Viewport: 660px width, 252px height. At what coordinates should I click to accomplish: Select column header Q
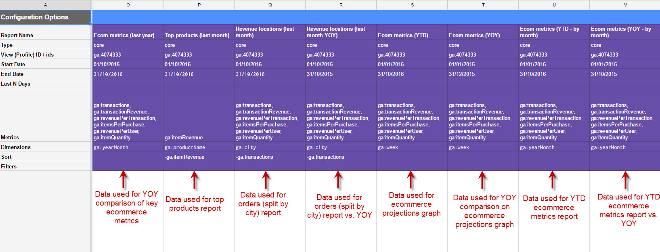click(x=270, y=5)
